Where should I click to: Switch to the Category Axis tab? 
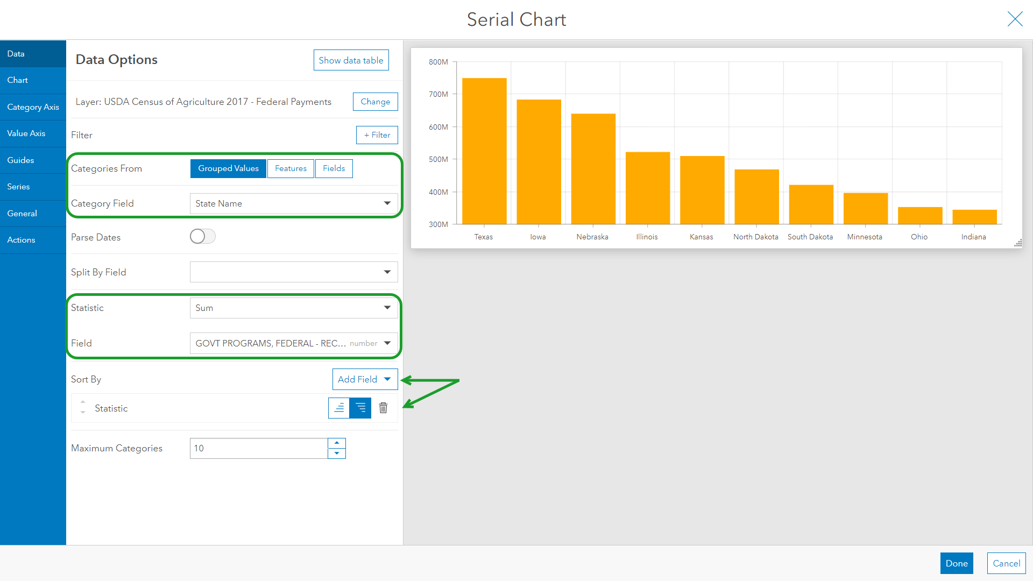pyautogui.click(x=33, y=107)
